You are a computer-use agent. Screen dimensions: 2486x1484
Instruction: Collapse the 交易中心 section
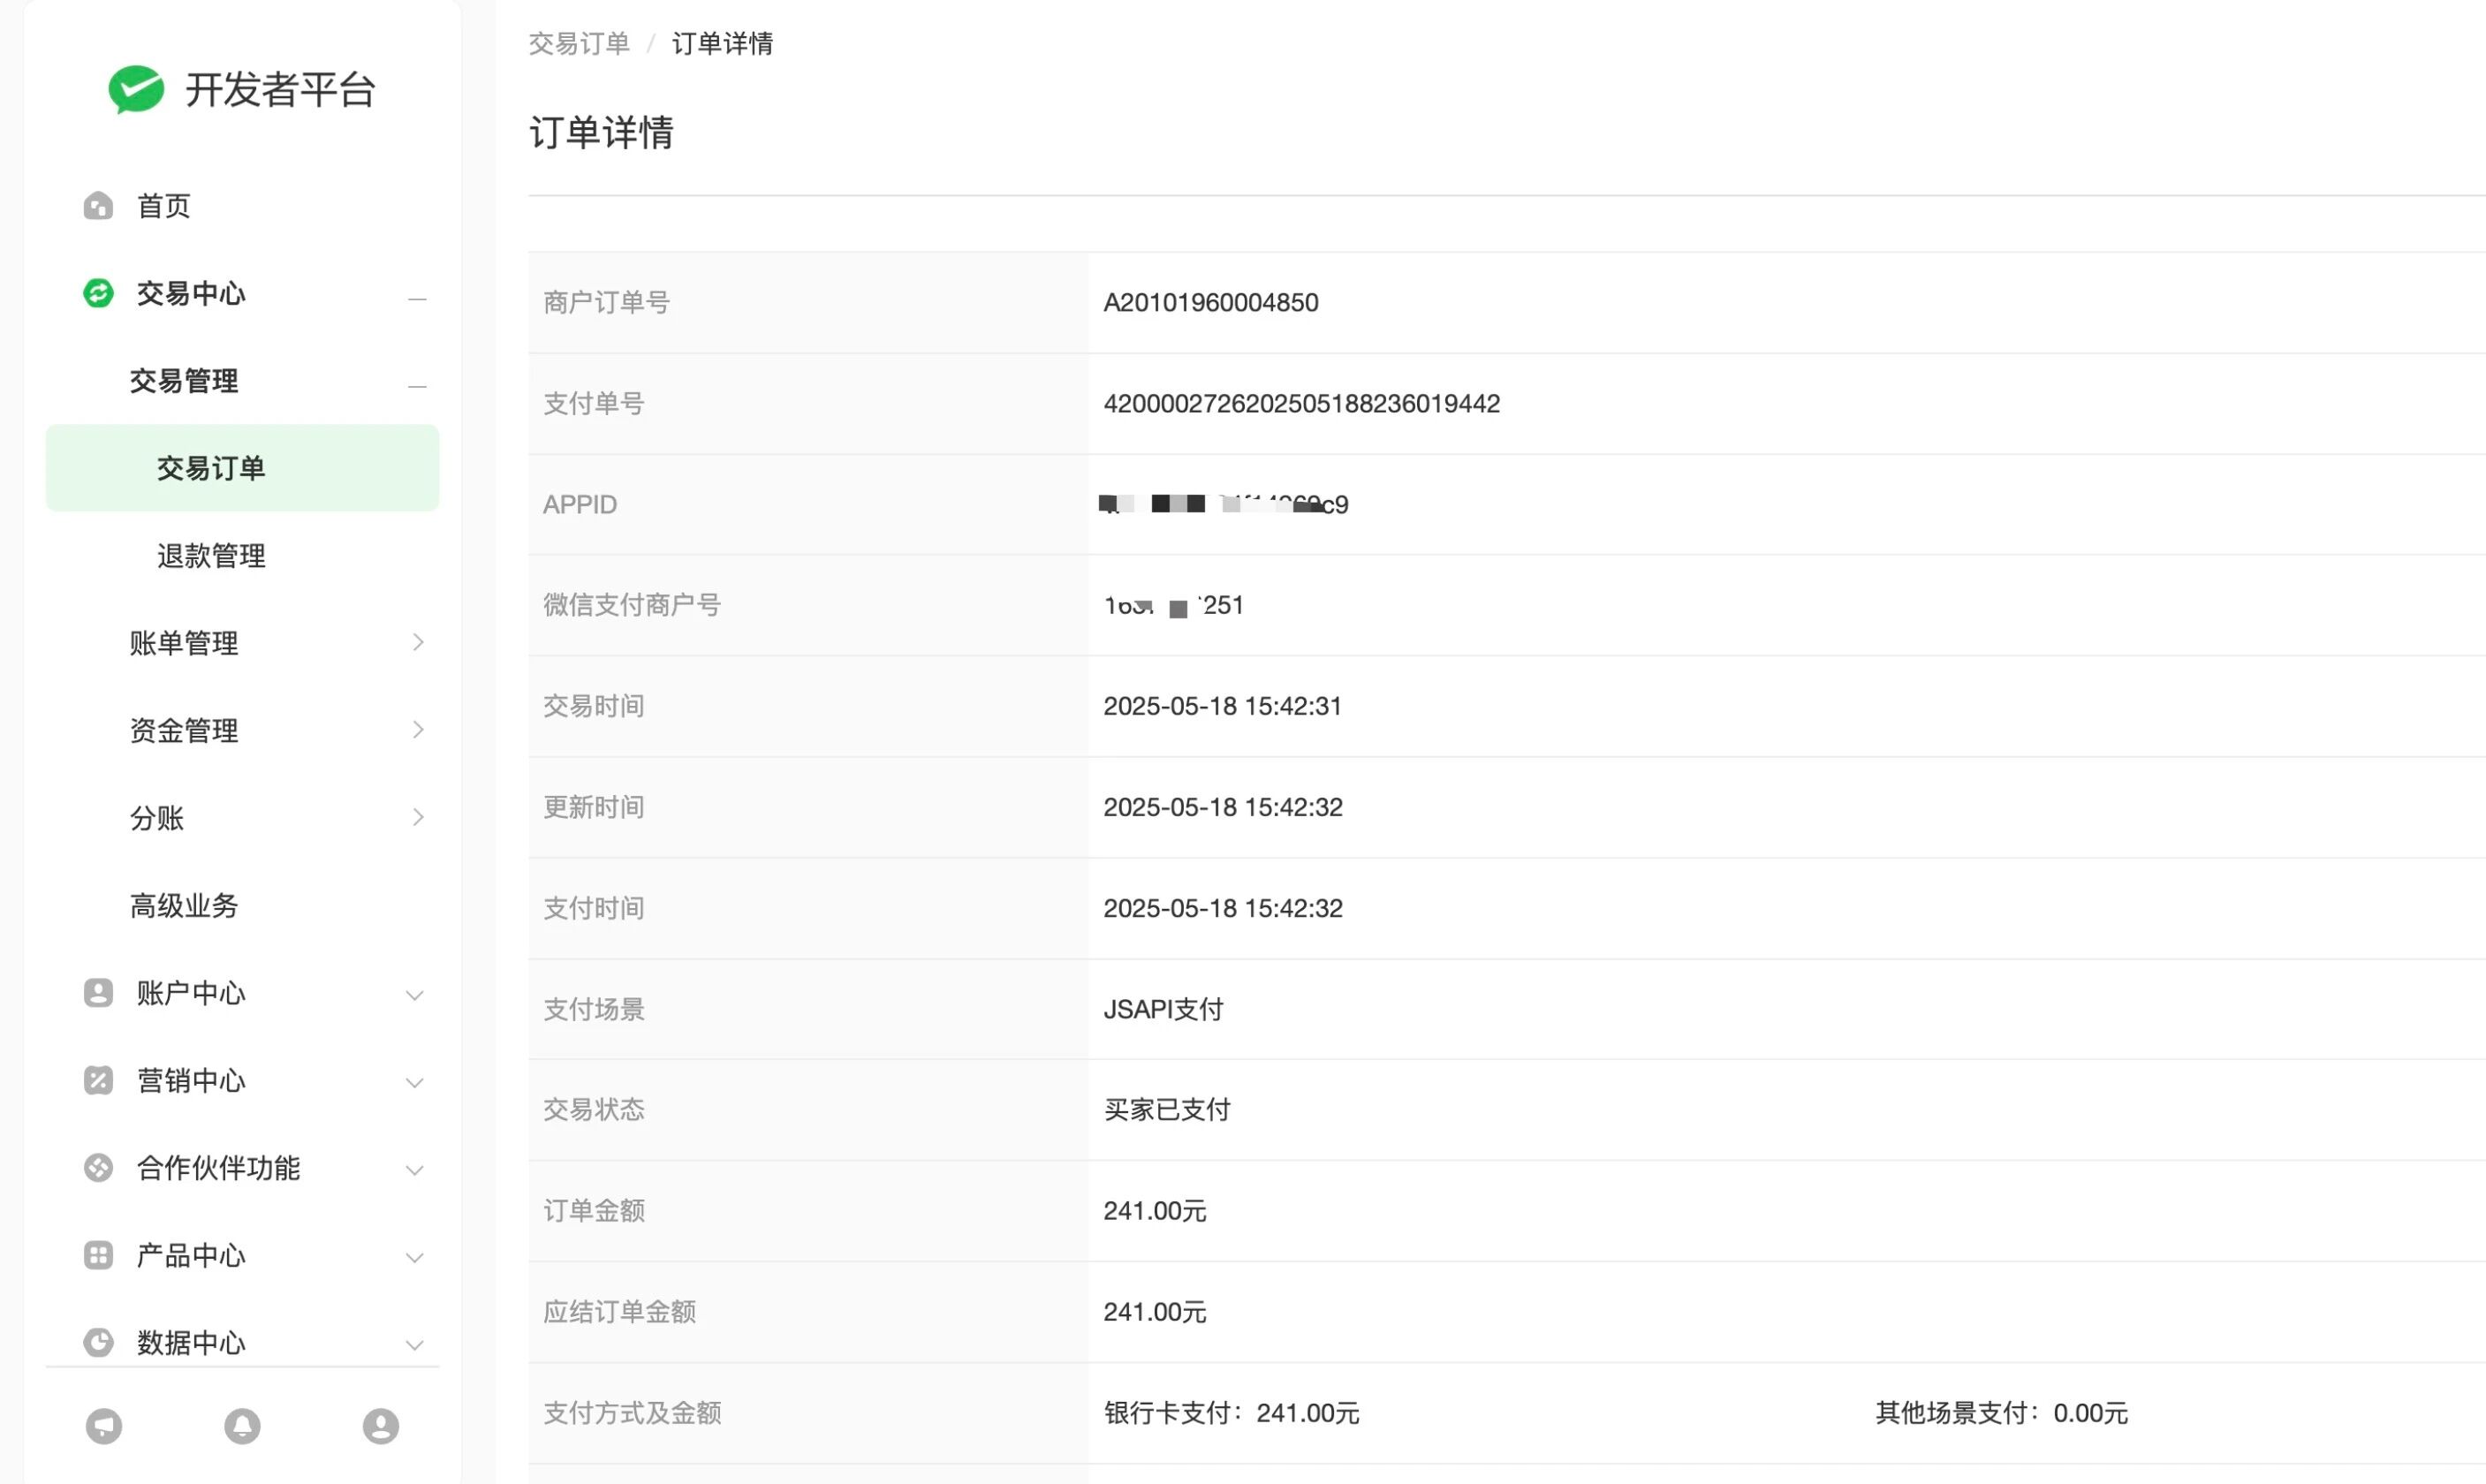coord(417,298)
